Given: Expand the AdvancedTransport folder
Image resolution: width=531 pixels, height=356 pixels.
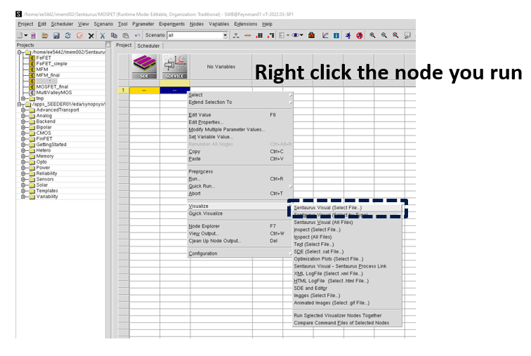Looking at the screenshot, I should 23,110.
